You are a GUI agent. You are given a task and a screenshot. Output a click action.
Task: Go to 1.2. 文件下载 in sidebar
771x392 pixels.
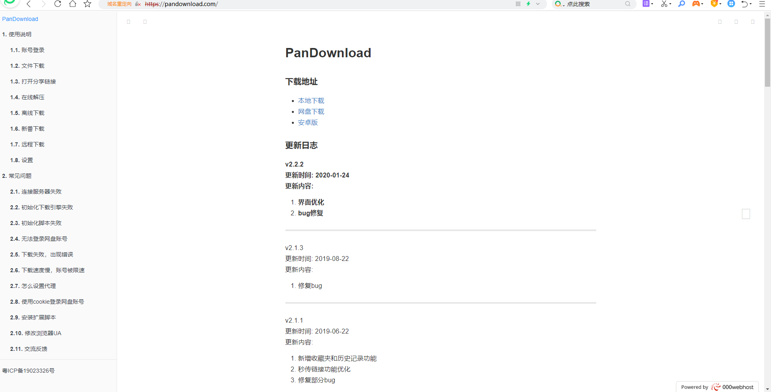(27, 66)
